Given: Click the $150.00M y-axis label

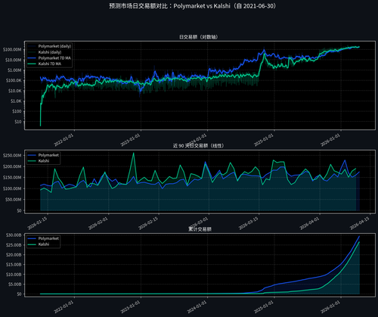Looking at the screenshot, I should tap(12, 178).
